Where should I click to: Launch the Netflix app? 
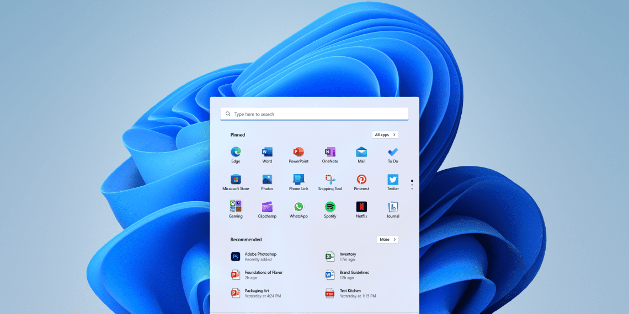(x=361, y=207)
